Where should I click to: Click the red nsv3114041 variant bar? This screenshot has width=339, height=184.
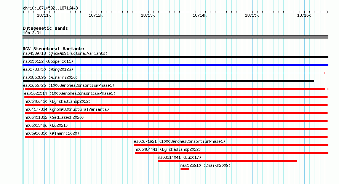click(228, 161)
